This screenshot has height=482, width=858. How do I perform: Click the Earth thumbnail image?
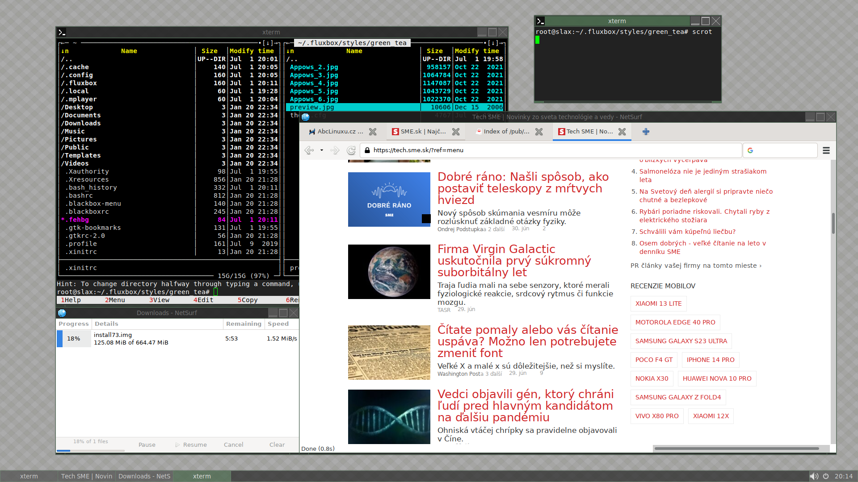pos(389,272)
